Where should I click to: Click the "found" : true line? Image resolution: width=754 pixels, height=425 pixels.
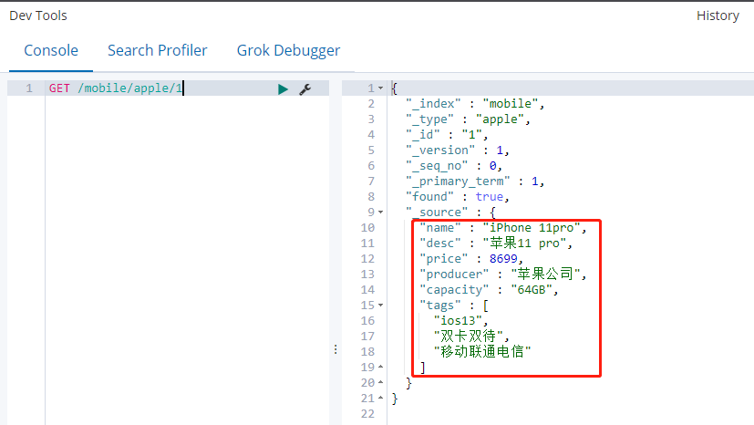458,197
